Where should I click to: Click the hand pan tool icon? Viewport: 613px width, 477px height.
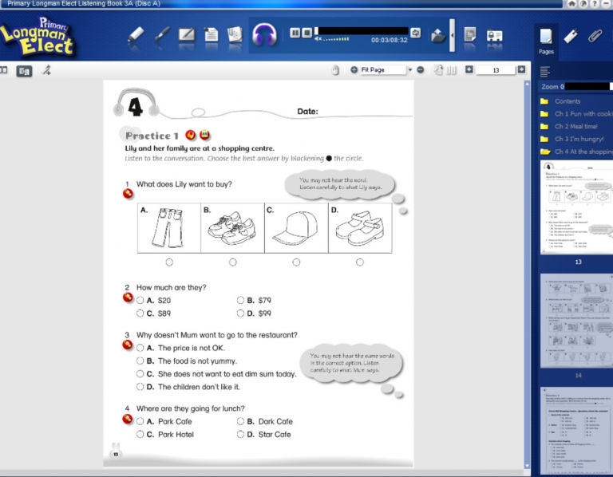[x=336, y=70]
